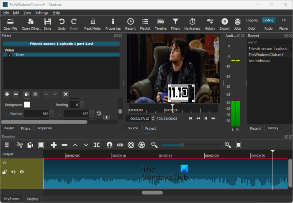Uncheck the Timer filter checkbox
The height and width of the screenshot is (203, 293).
[10, 55]
